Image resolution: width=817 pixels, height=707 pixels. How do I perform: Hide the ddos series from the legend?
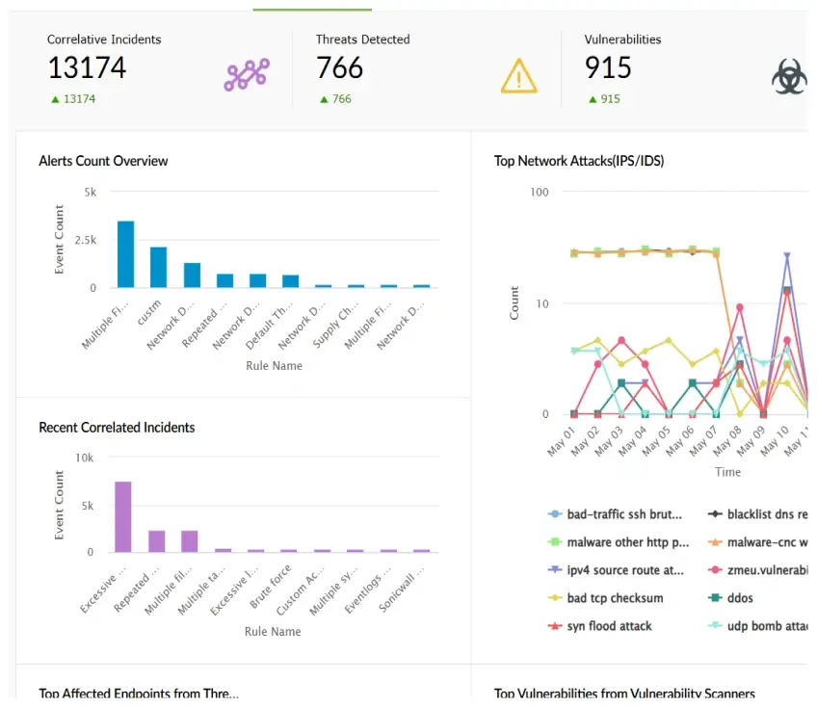point(716,597)
